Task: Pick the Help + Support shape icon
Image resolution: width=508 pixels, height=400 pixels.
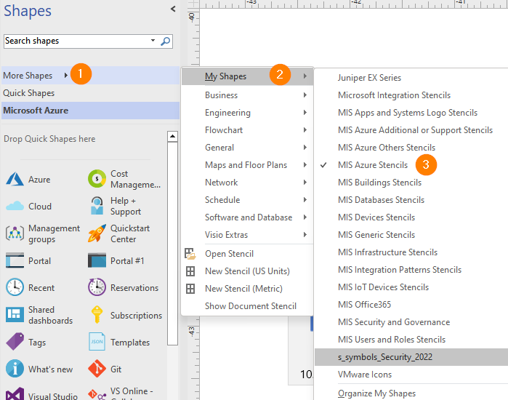Action: tap(97, 206)
